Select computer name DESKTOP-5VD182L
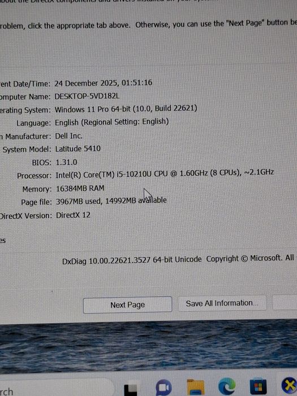297x396 pixels. click(x=87, y=96)
